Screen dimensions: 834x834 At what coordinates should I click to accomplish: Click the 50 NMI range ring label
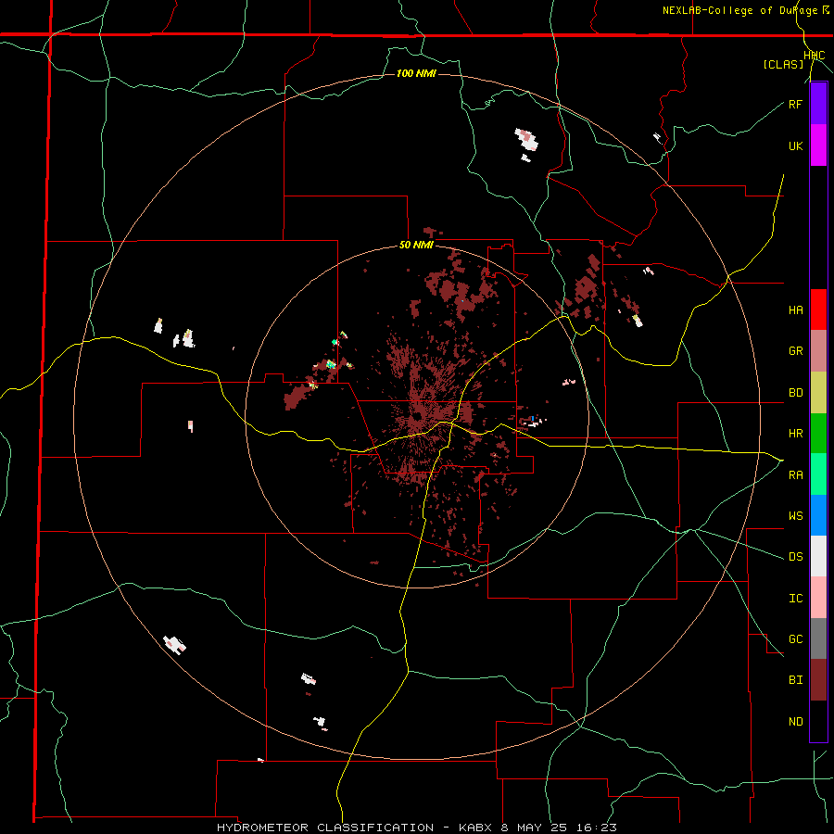416,246
